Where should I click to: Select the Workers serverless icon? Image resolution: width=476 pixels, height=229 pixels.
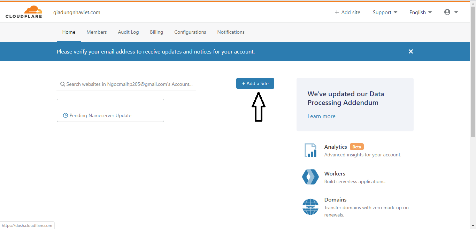(310, 177)
